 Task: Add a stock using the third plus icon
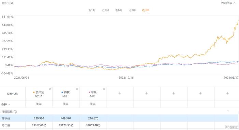pyautogui.click(x=173, y=93)
